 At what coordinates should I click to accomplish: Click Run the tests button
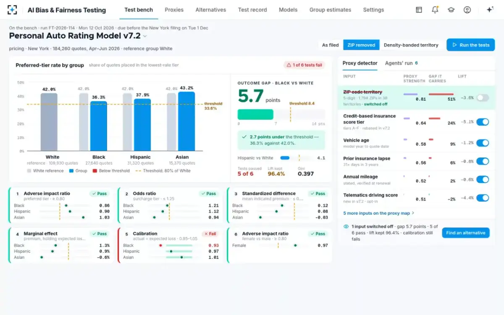pyautogui.click(x=471, y=45)
